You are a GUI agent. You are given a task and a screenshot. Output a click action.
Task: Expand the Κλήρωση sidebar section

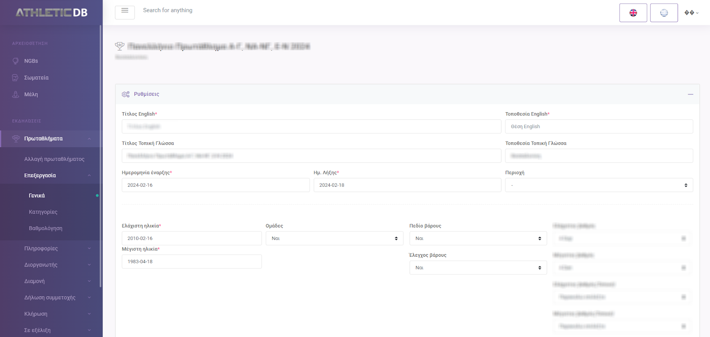click(x=51, y=314)
